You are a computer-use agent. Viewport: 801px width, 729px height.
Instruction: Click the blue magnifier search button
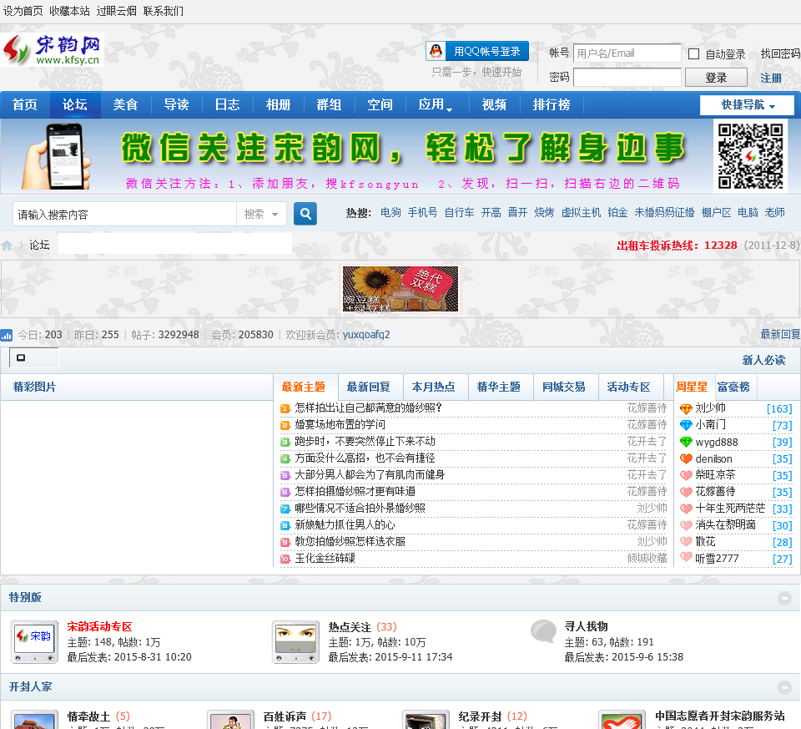[305, 214]
